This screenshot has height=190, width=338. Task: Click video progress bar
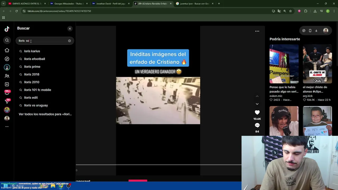click(x=158, y=165)
